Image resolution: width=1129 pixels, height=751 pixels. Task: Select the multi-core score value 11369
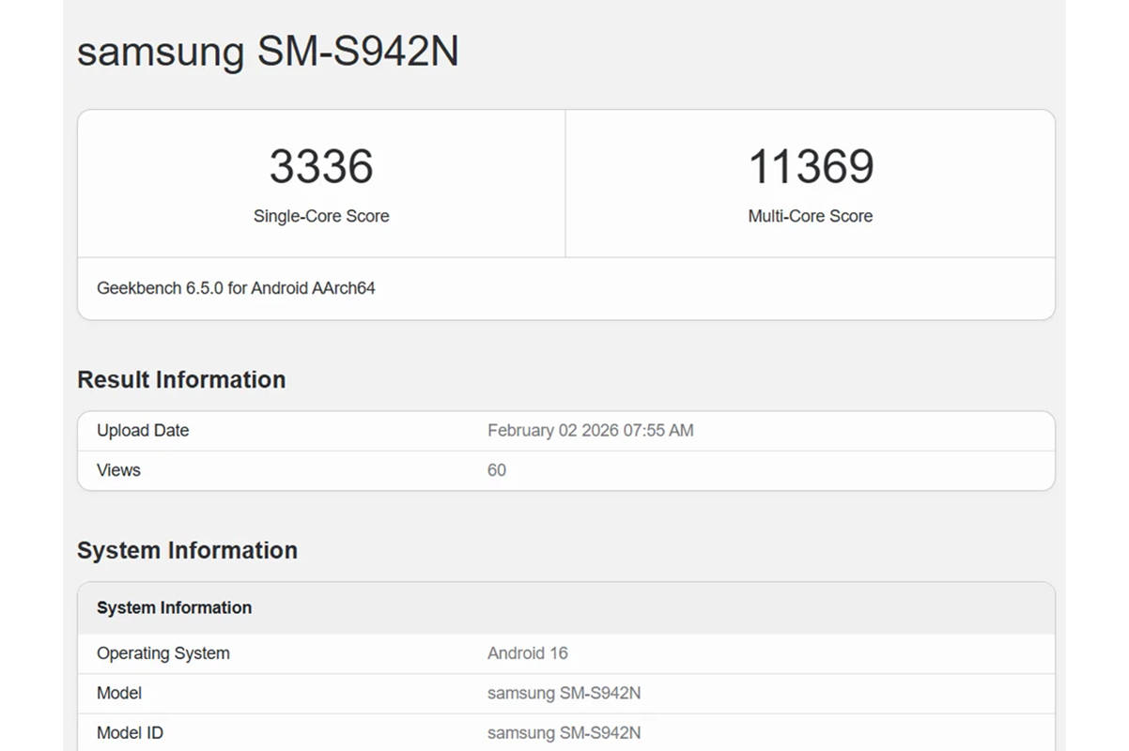811,166
